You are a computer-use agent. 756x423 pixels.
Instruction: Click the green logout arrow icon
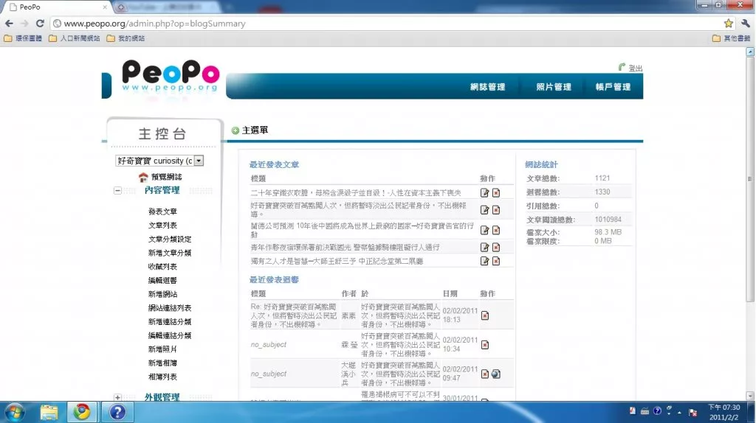622,67
